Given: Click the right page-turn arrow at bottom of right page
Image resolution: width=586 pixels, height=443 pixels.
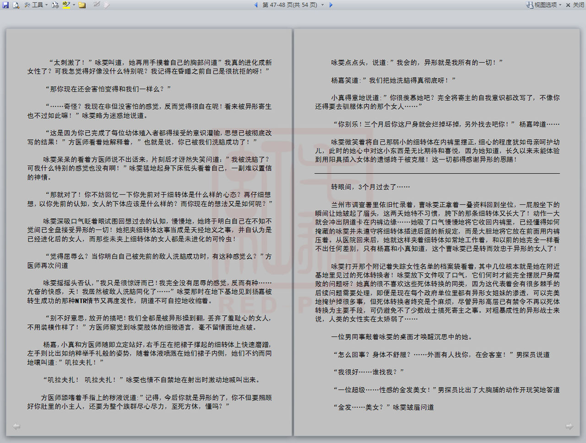Looking at the screenshot, I should coord(570,426).
